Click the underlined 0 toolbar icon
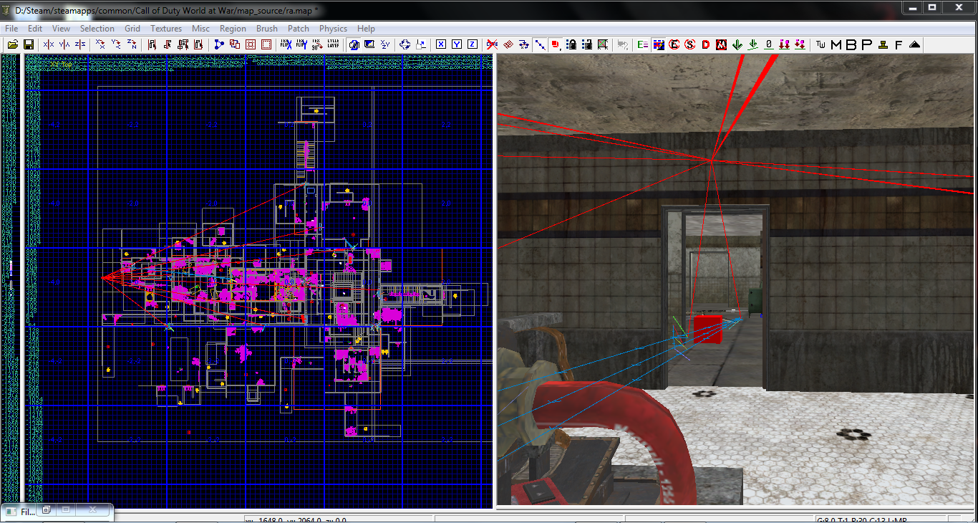978x523 pixels. tap(769, 44)
